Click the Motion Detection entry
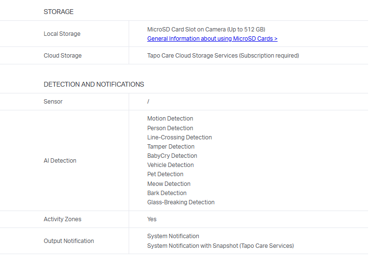The height and width of the screenshot is (258, 370). click(x=170, y=119)
